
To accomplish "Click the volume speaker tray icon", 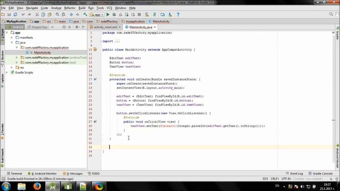I will [302, 186].
